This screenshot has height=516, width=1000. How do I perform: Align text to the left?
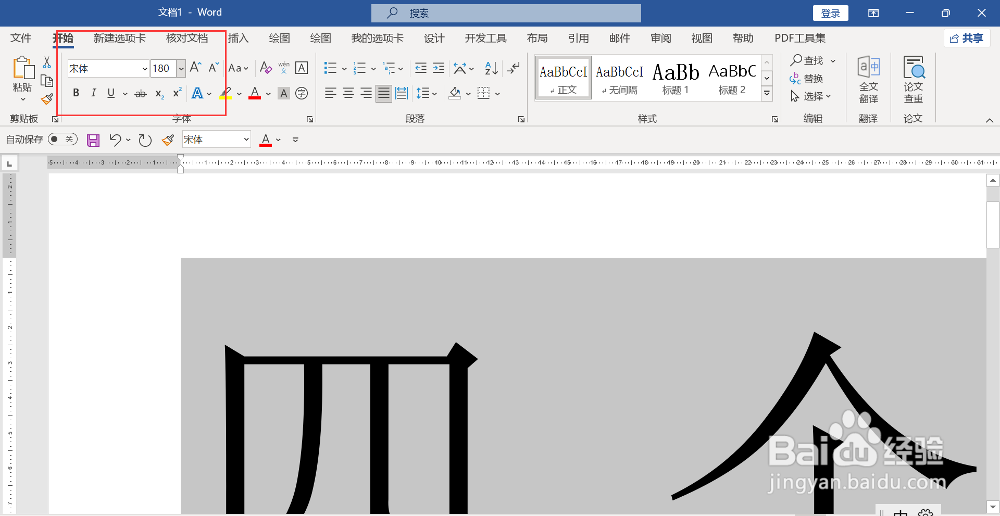tap(330, 93)
